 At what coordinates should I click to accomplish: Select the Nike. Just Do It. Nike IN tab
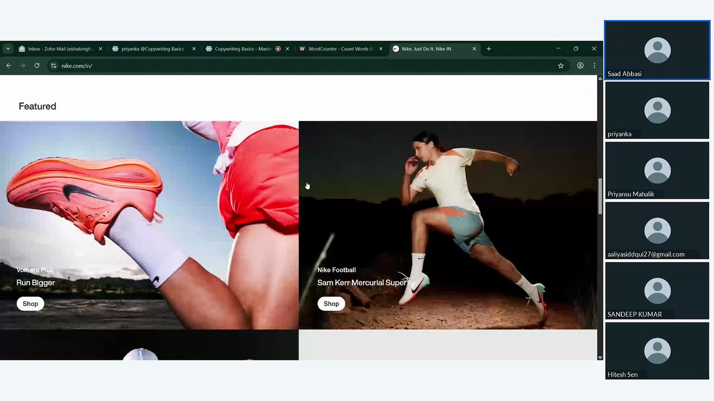[434, 49]
